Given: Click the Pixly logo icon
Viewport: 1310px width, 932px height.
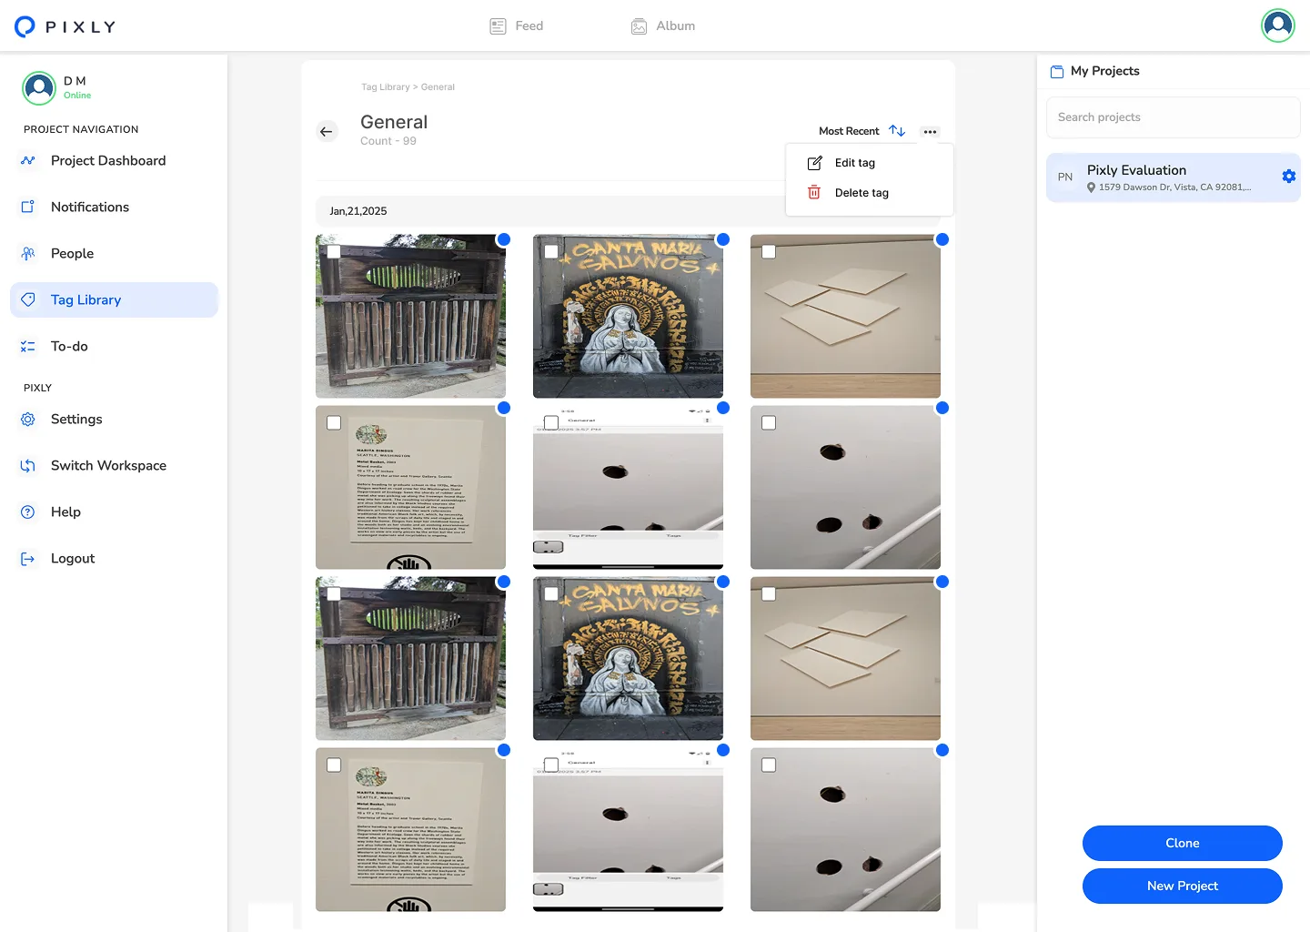Looking at the screenshot, I should [x=25, y=26].
